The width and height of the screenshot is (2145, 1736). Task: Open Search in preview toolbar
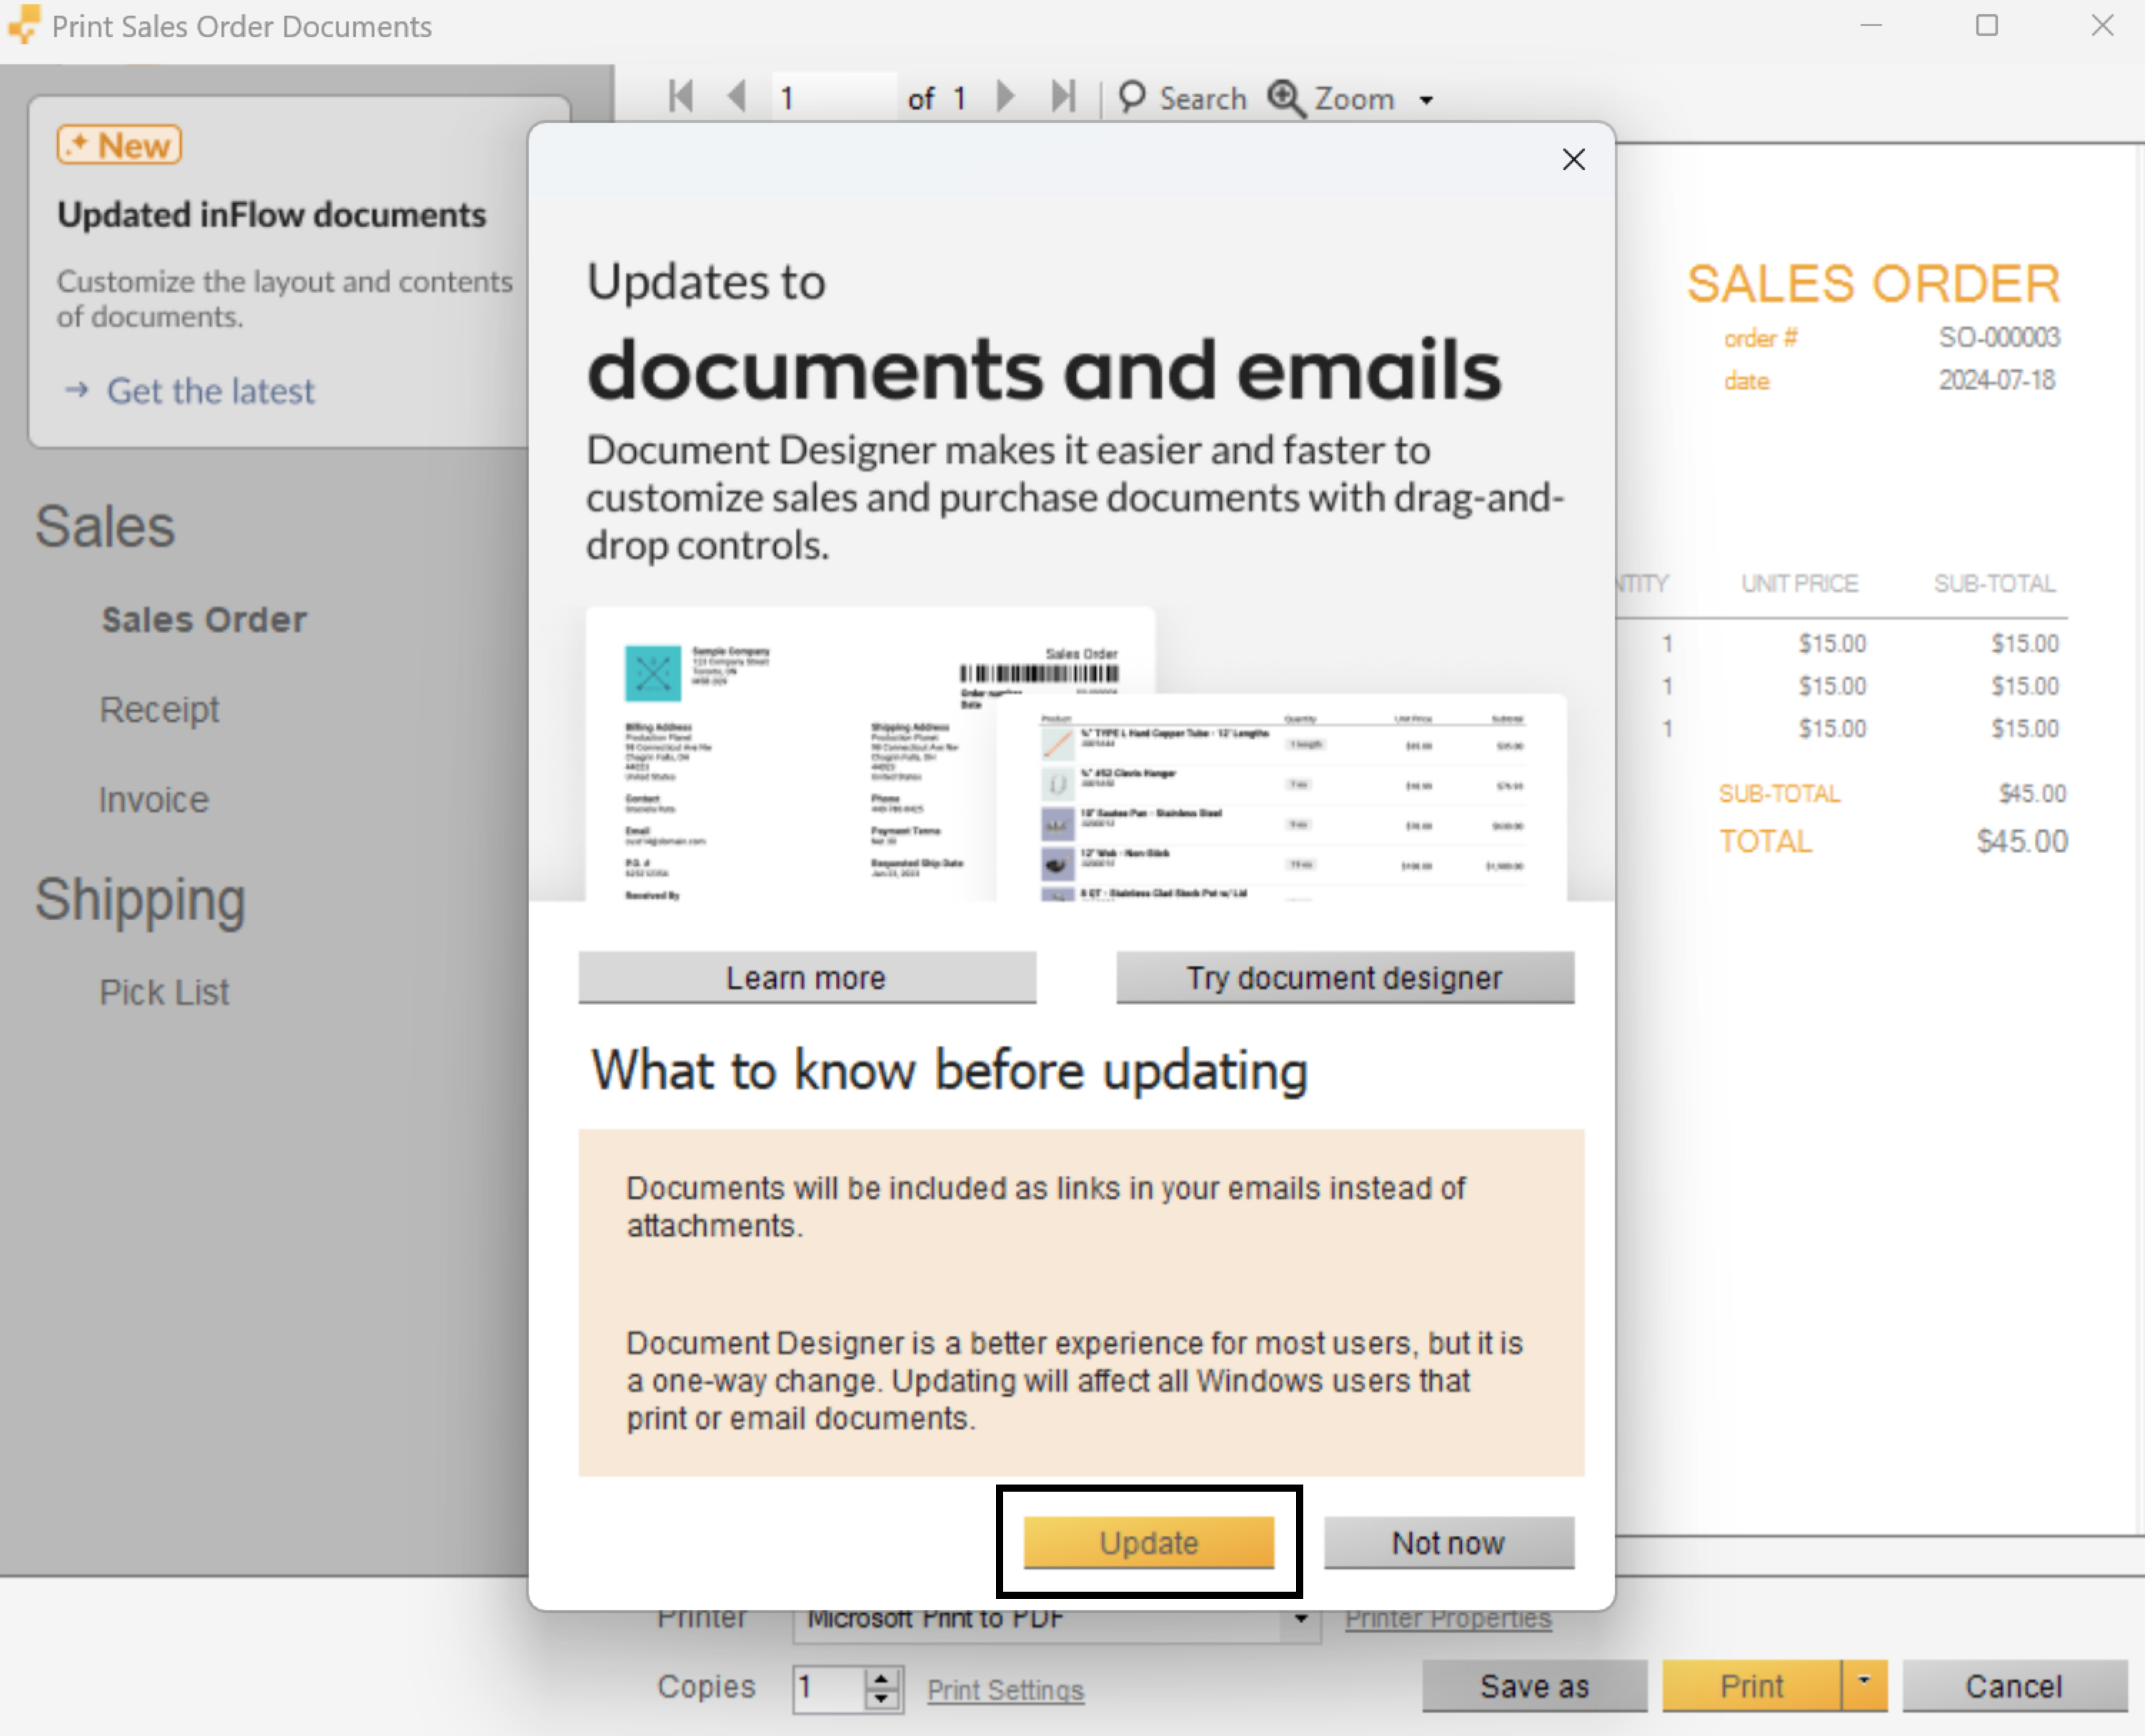[1183, 98]
